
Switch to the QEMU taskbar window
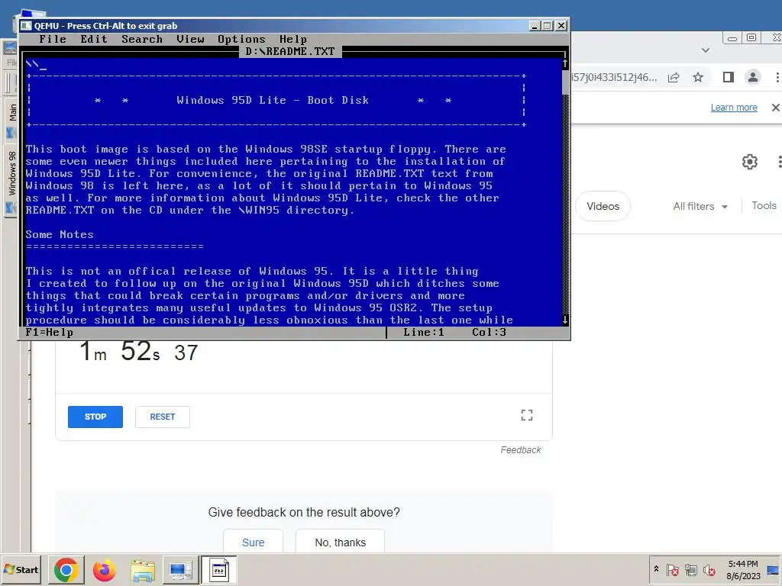pos(218,570)
